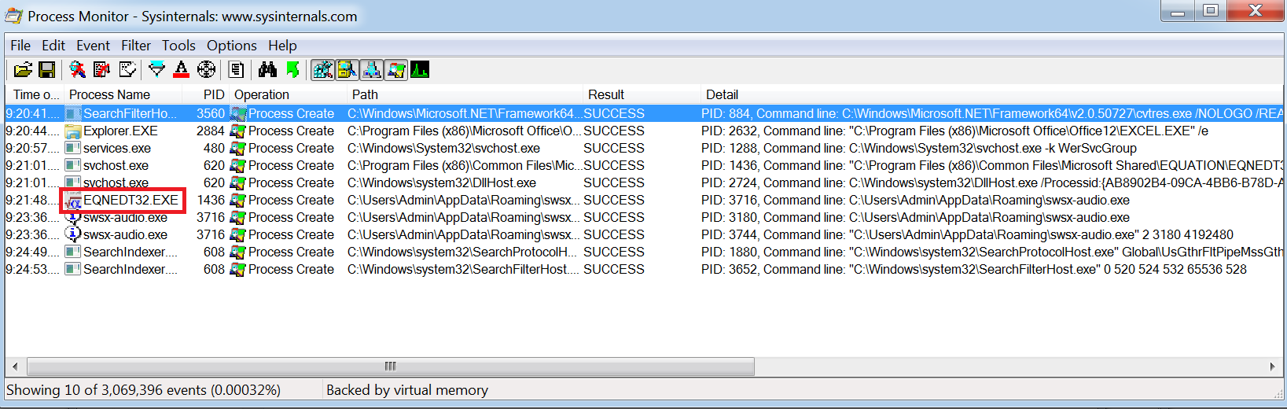
Task: Click the Open file toolbar icon
Action: pos(23,70)
